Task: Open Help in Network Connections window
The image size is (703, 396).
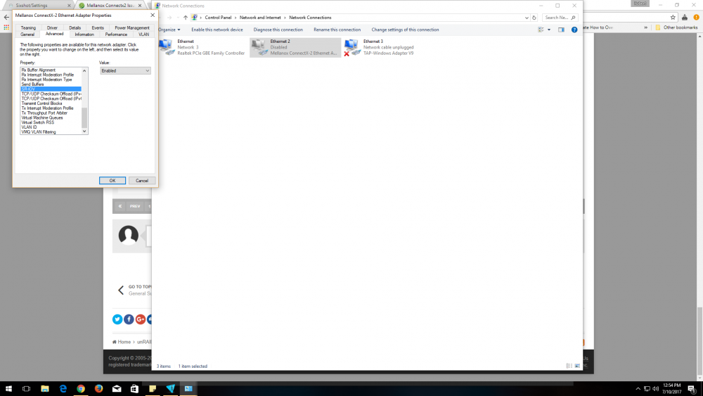Action: click(x=574, y=30)
